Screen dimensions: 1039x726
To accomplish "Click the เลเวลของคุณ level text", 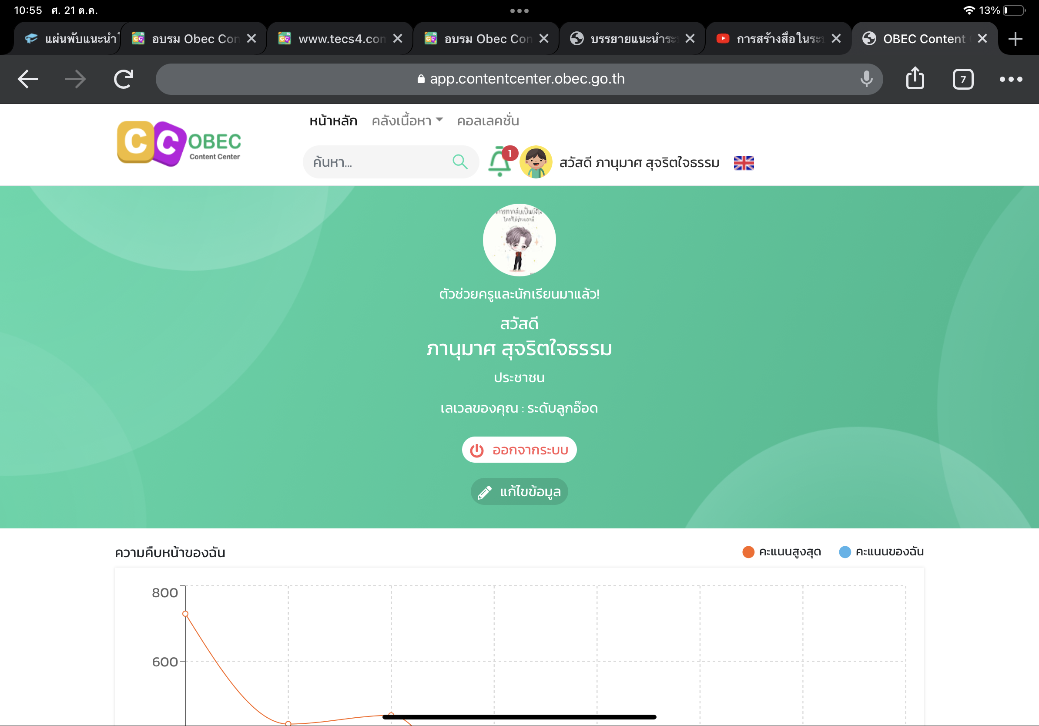I will [x=519, y=408].
